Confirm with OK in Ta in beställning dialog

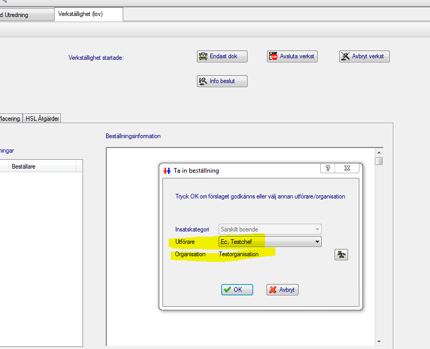point(237,290)
